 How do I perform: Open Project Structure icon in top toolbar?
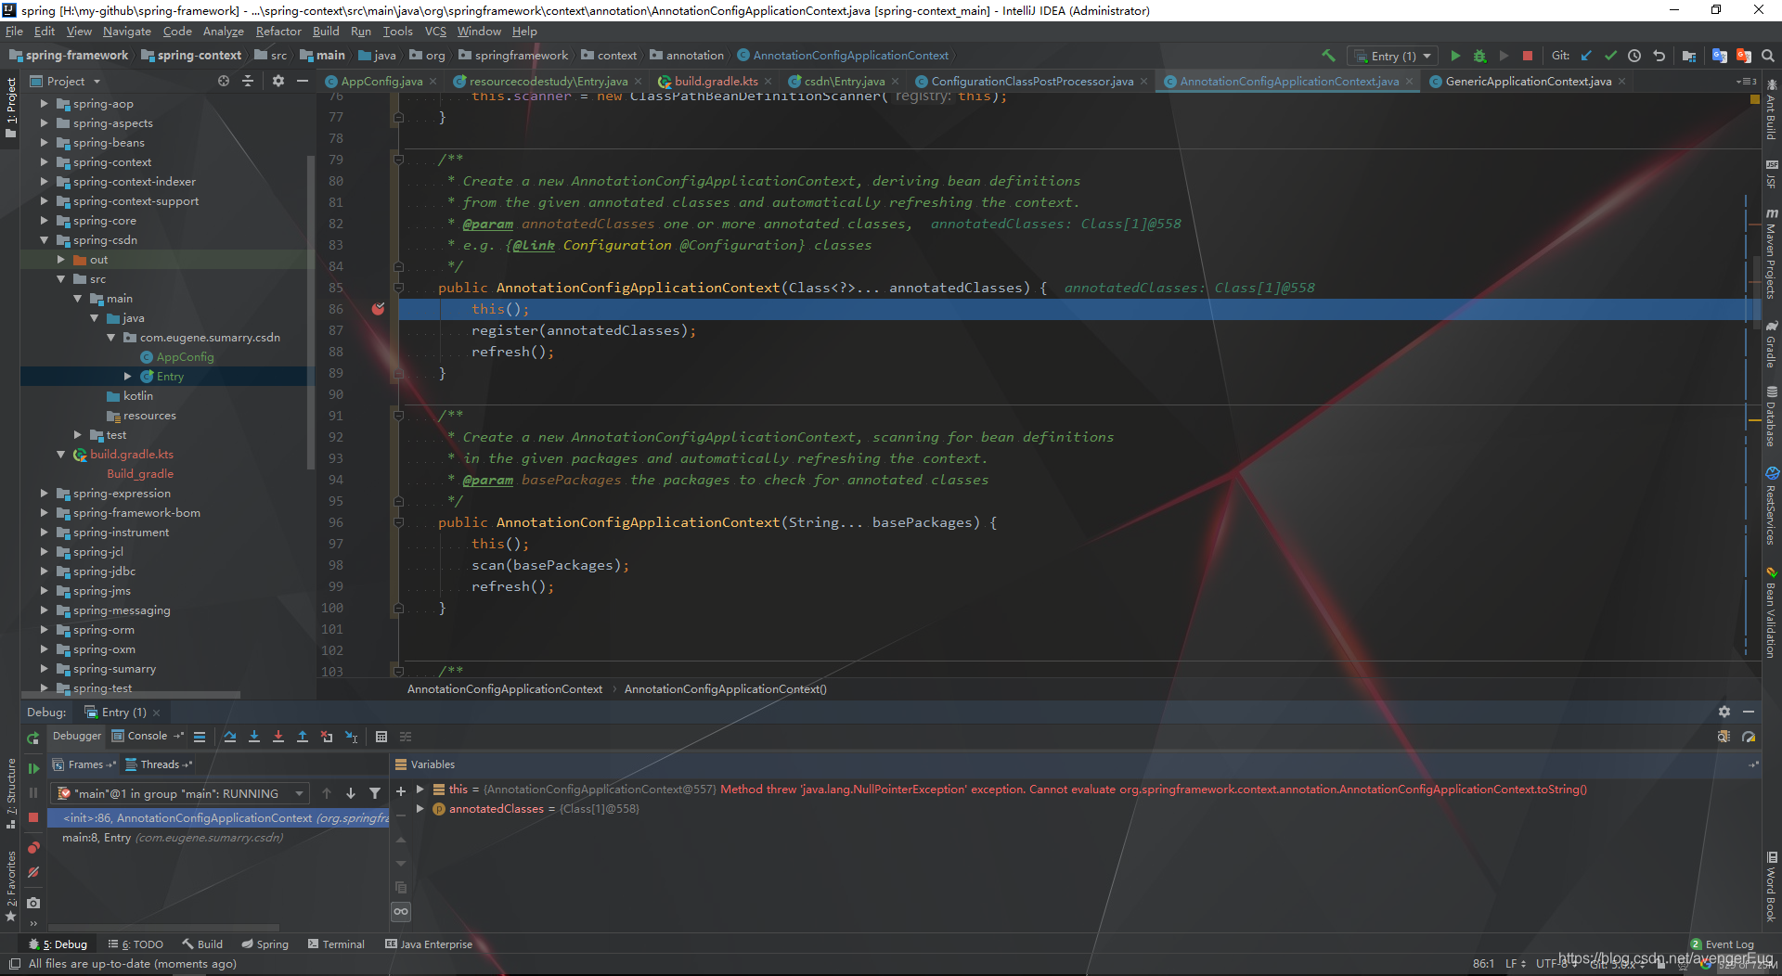(1689, 56)
